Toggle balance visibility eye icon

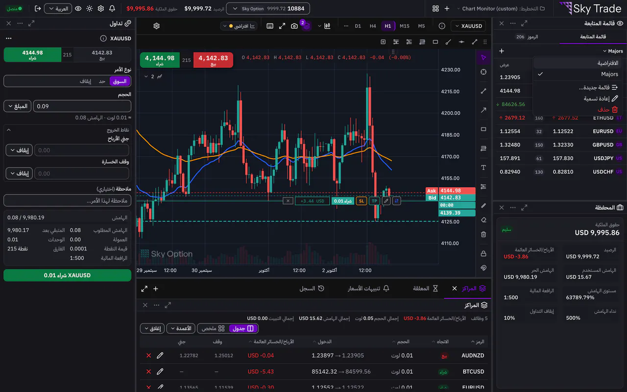[78, 8]
